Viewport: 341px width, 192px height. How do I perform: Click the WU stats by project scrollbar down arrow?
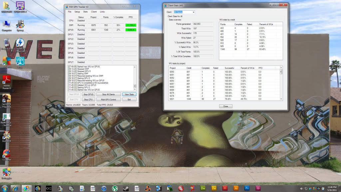281,99
